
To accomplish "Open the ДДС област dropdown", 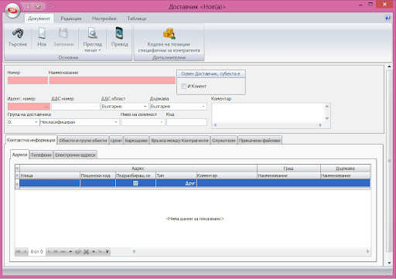I will (145, 107).
